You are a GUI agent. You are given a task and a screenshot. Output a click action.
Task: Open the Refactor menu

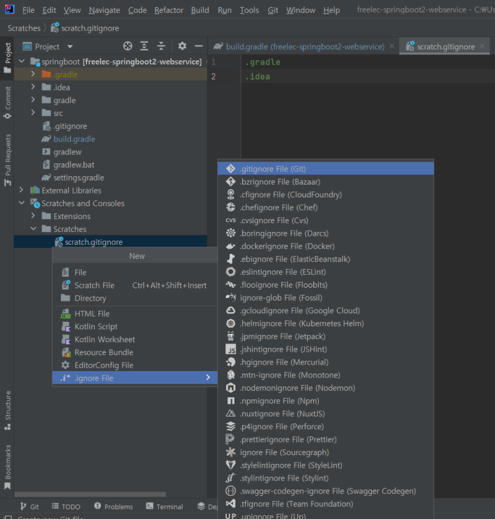169,10
